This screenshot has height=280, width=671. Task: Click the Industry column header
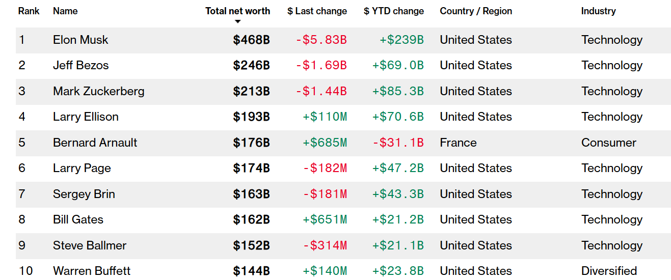click(598, 11)
